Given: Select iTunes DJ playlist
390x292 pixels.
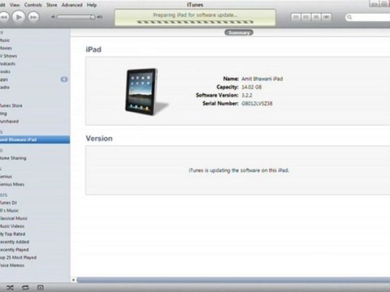Looking at the screenshot, I should (8, 203).
